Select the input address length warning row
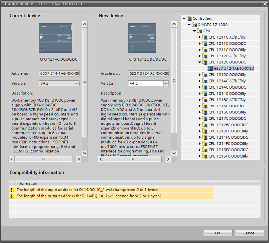Viewport: 269px width, 243px height. [111, 190]
